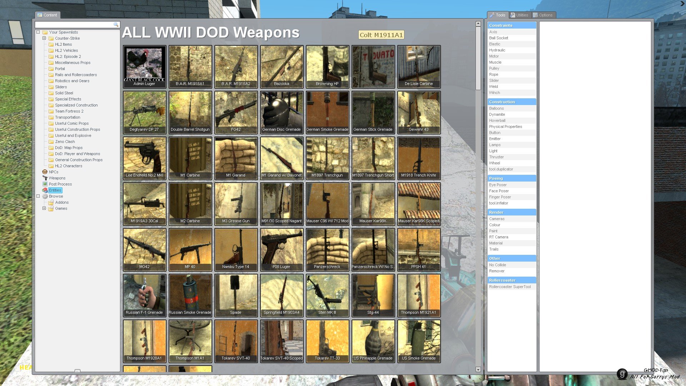Spawn the PPSH 41

pyautogui.click(x=419, y=249)
